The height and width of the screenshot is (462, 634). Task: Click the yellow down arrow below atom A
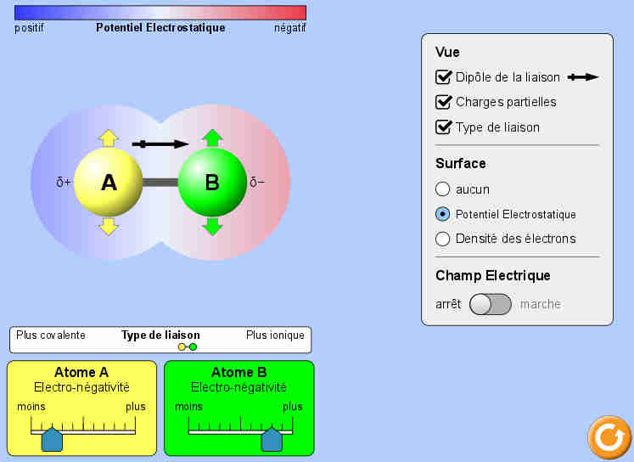[x=109, y=226]
